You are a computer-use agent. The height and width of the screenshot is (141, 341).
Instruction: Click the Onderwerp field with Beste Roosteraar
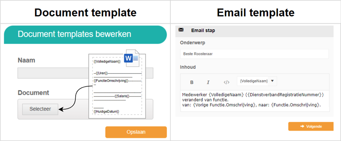click(254, 54)
